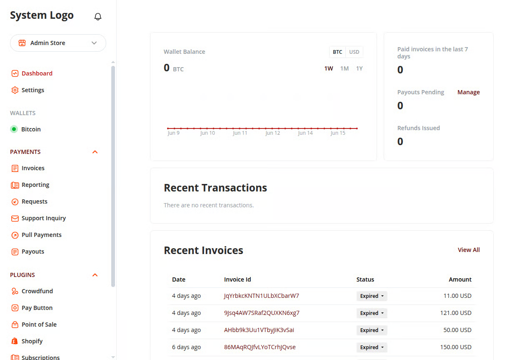
Task: Click the Invoices icon in sidebar
Action: pyautogui.click(x=15, y=169)
